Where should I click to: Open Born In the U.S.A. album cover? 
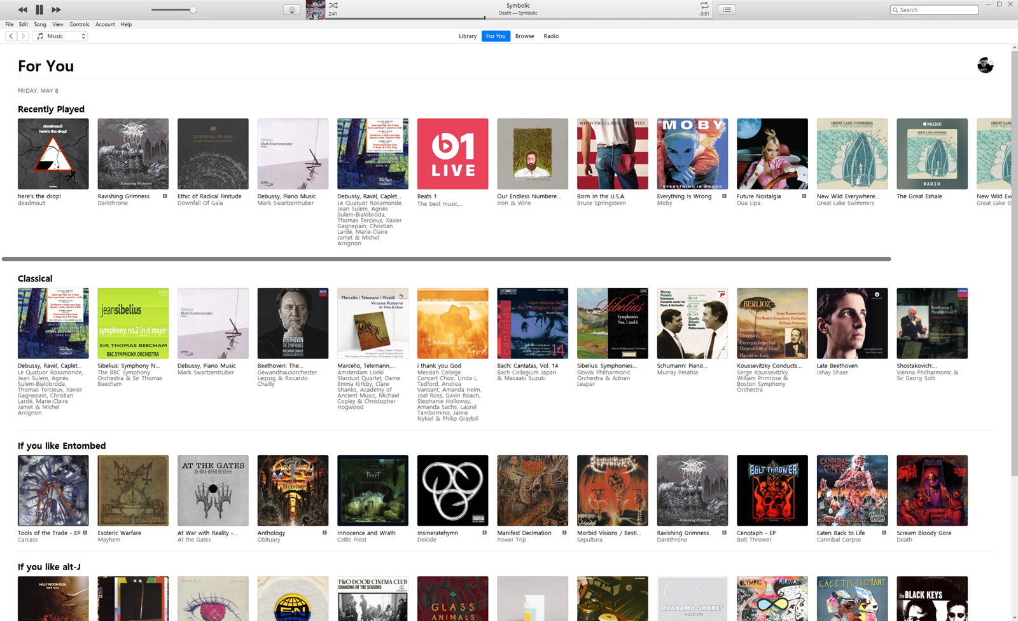613,154
